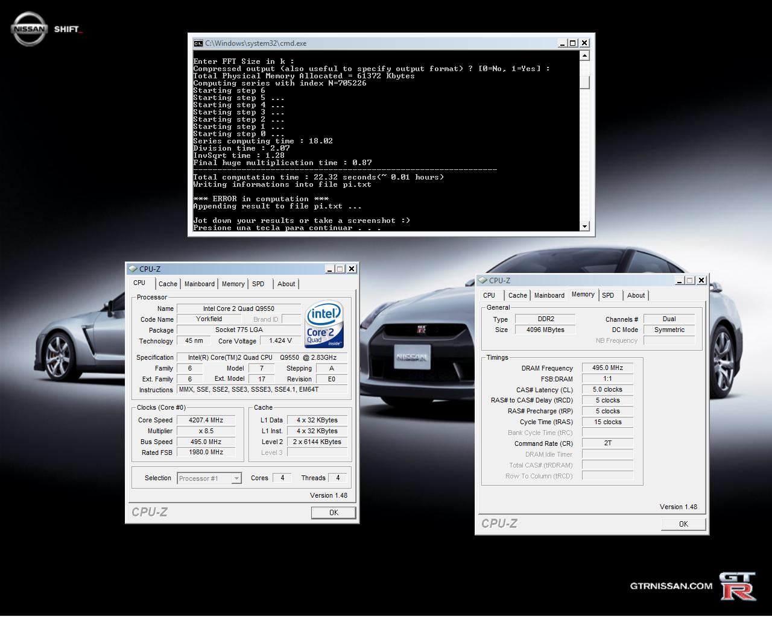Image resolution: width=772 pixels, height=617 pixels.
Task: Open Cache tab in right CPU-Z window
Action: point(517,295)
